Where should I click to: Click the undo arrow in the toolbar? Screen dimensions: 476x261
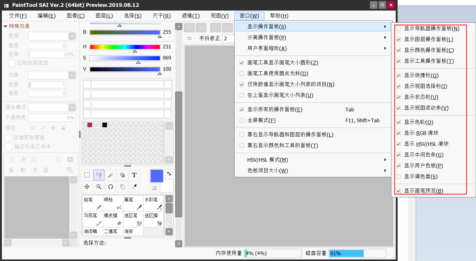[189, 28]
